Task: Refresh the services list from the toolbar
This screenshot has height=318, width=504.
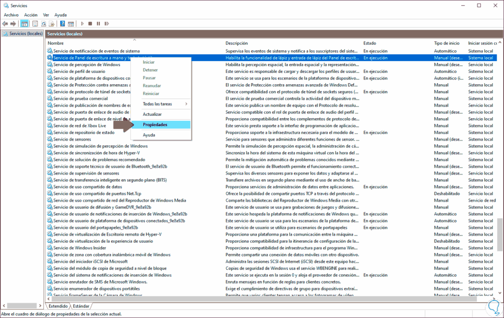Action: (x=44, y=23)
